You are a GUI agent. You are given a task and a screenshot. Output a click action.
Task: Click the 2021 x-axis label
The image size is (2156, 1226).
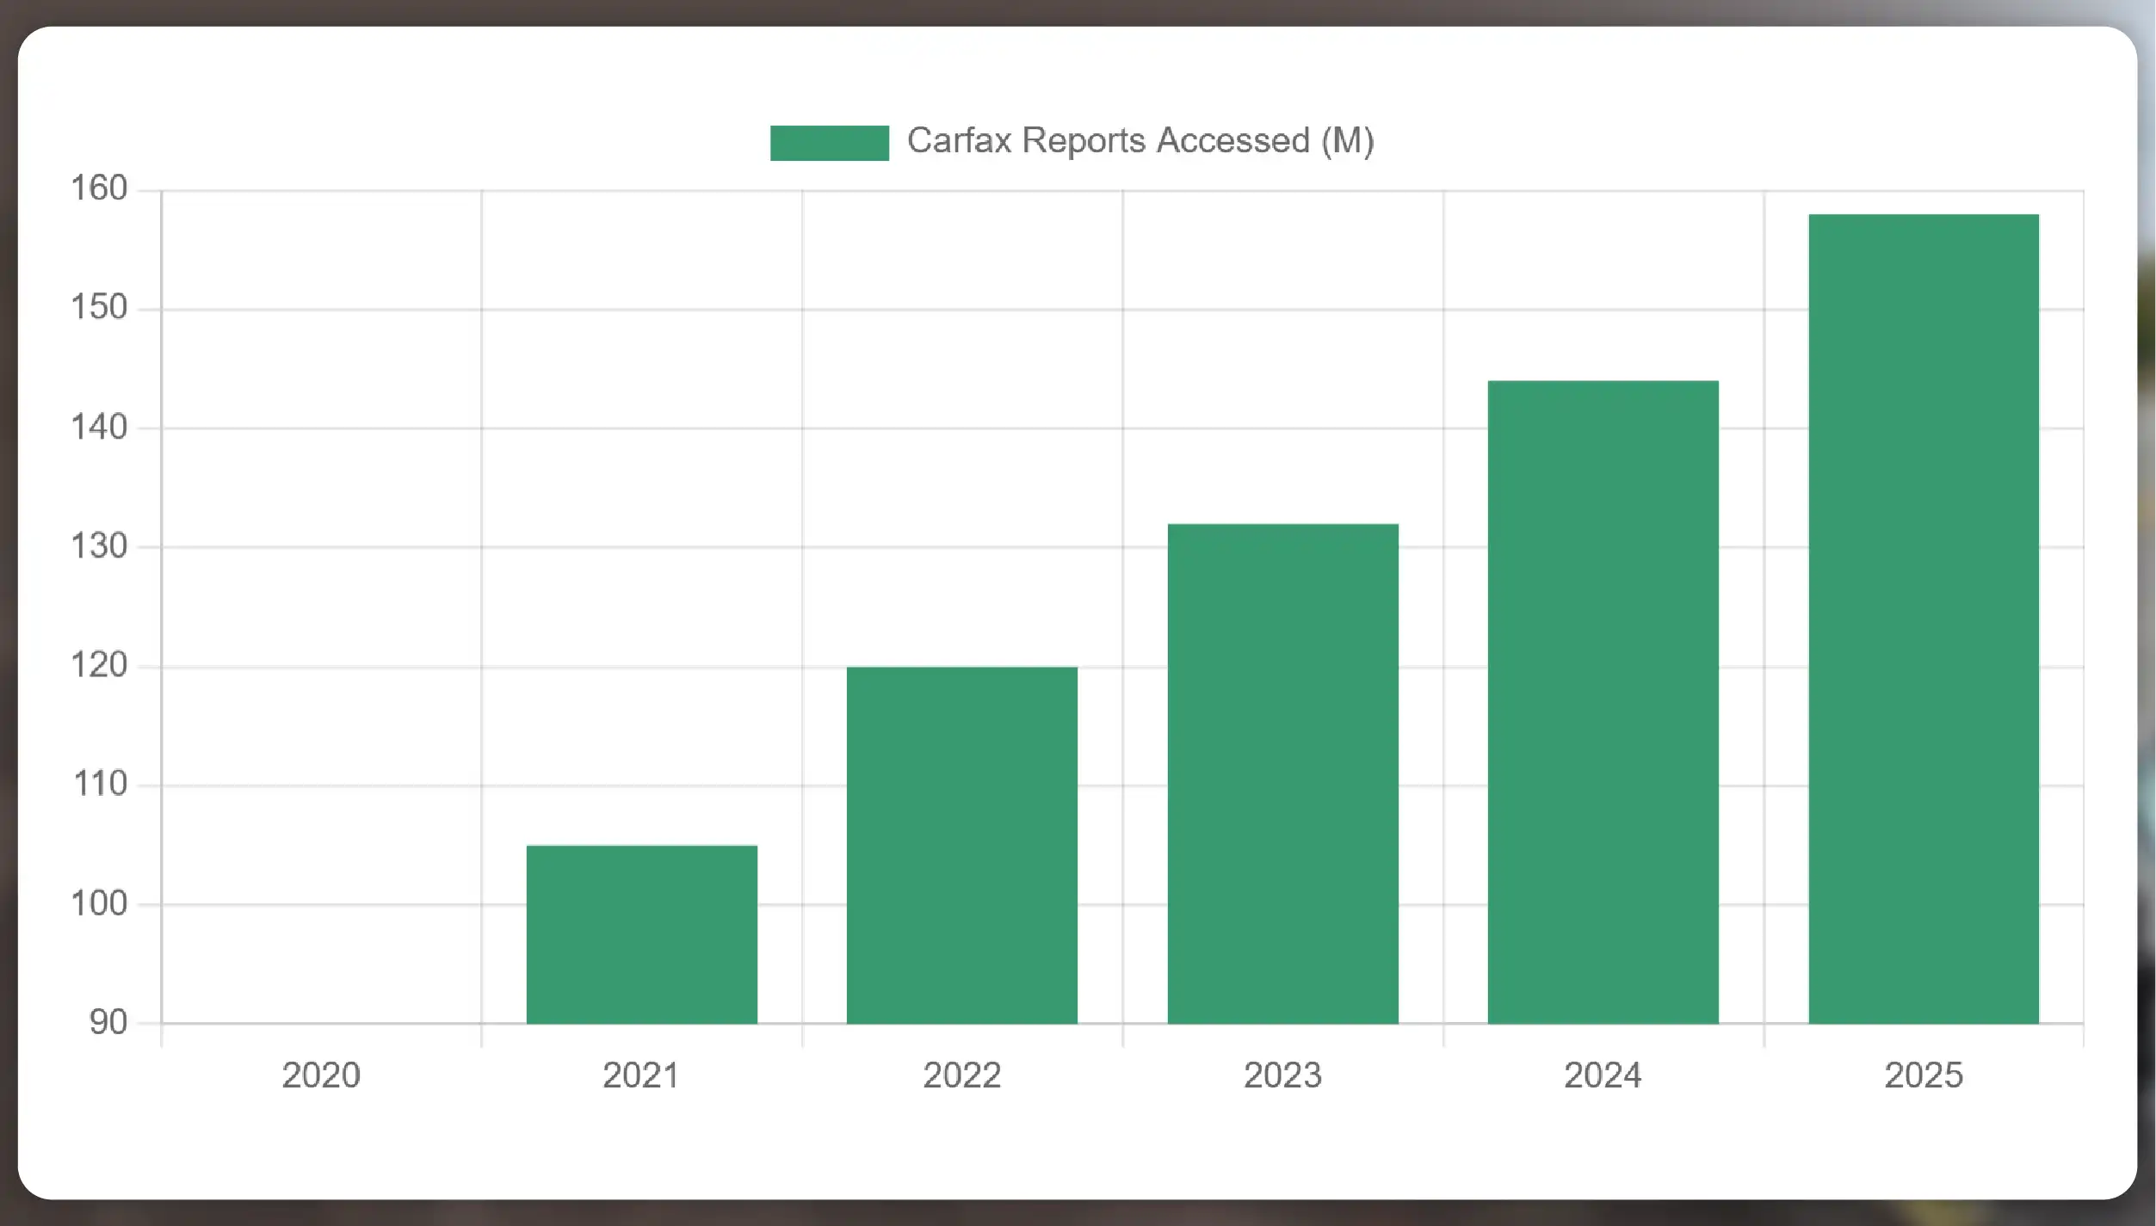coord(641,1075)
